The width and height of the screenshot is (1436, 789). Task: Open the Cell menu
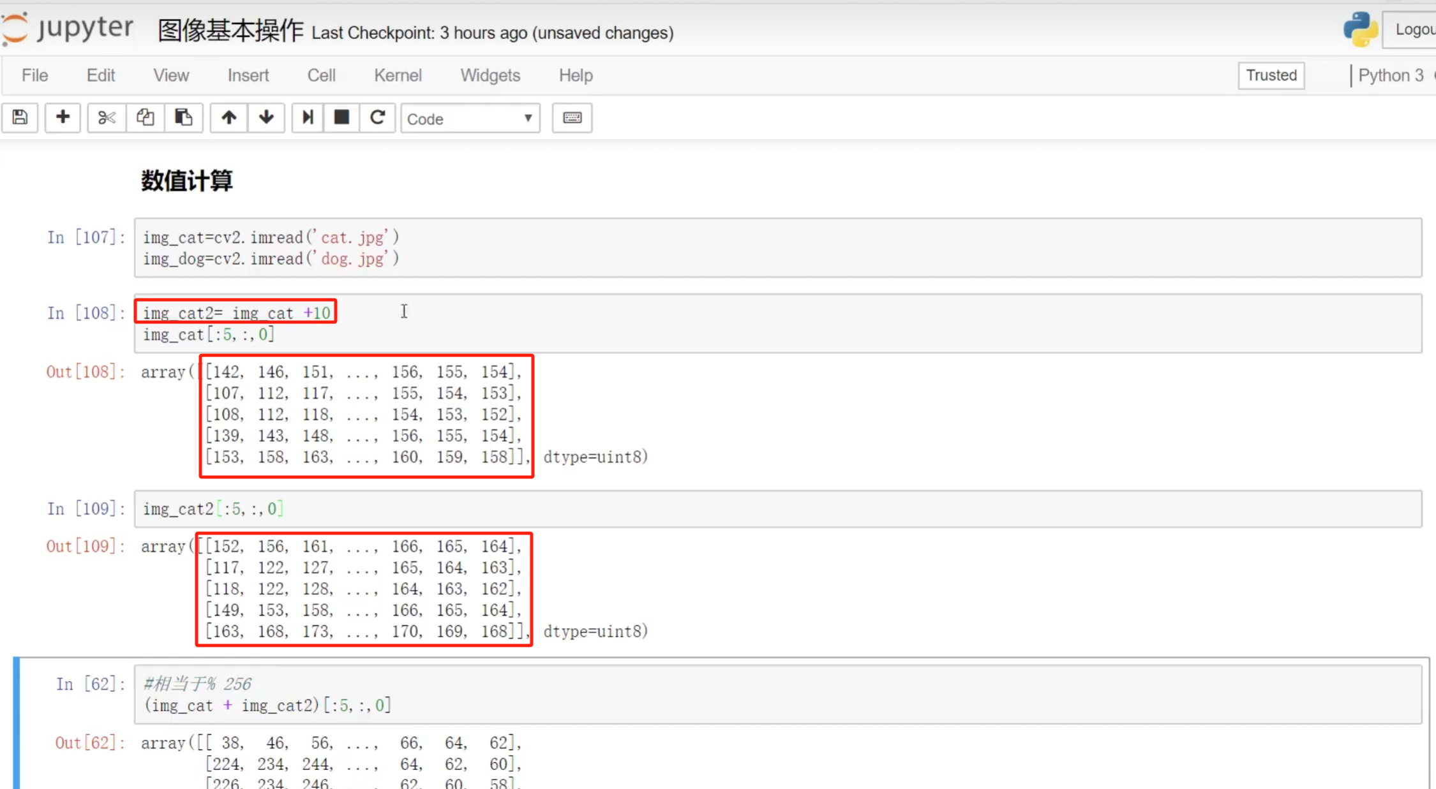click(x=321, y=75)
